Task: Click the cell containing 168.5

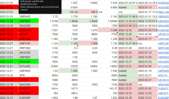Action: (68, 93)
